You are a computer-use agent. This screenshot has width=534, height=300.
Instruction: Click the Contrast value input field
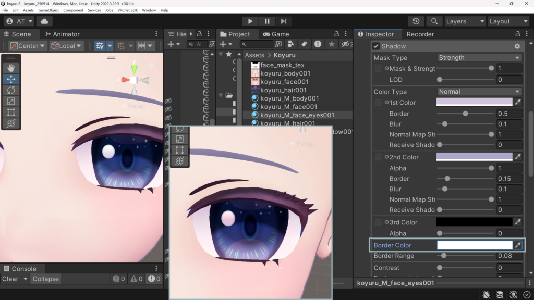[508, 268]
